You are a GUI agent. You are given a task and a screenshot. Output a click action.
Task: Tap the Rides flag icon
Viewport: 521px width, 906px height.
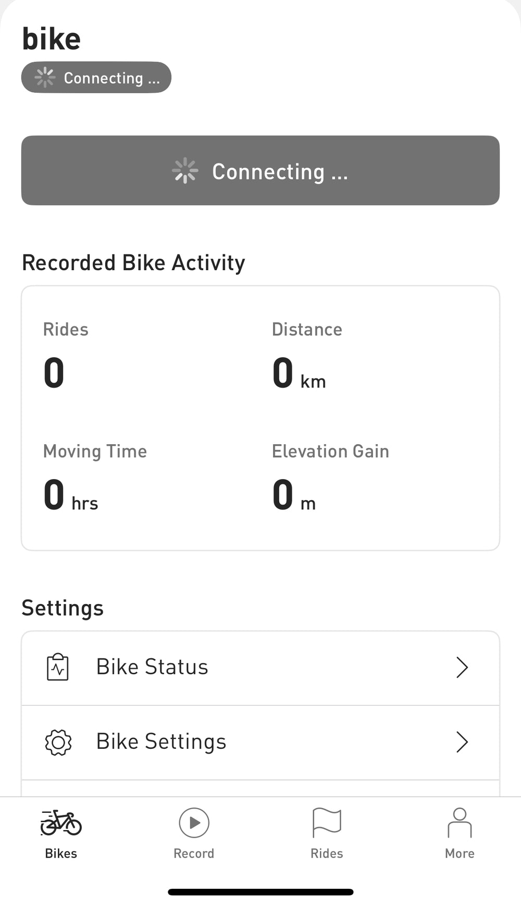coord(327,823)
